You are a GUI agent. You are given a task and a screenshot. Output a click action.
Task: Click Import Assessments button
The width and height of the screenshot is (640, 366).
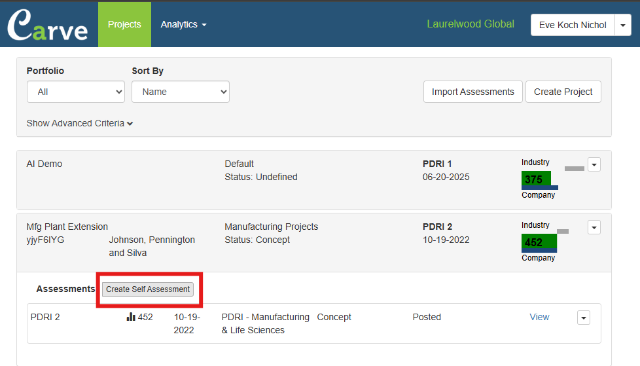tap(472, 92)
